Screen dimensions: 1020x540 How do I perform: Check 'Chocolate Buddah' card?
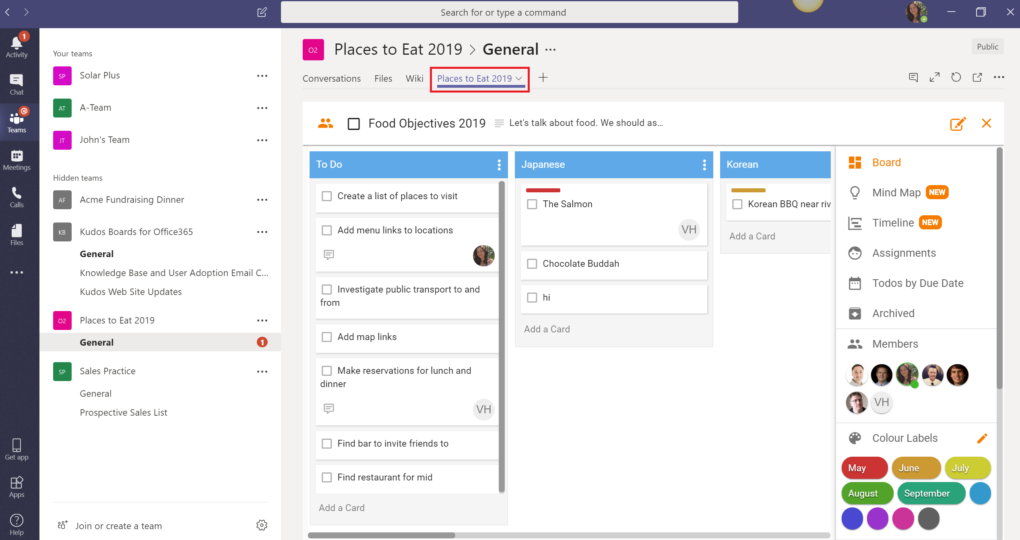[532, 264]
